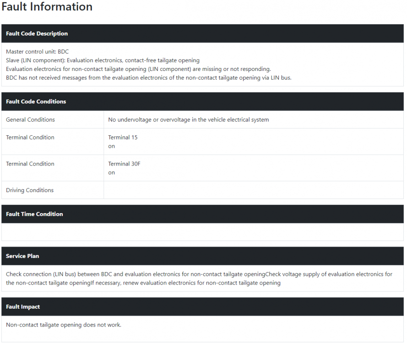Click the Check connection (LIN bus) service text
The width and height of the screenshot is (407, 343).
(199, 279)
